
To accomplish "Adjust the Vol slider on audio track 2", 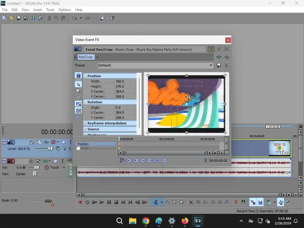I will point(36,167).
